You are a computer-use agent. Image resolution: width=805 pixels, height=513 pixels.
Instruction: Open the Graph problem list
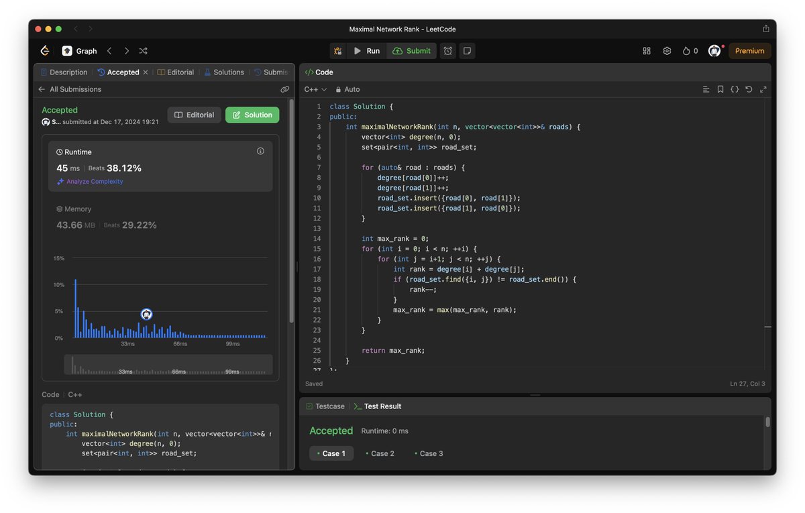pos(79,51)
